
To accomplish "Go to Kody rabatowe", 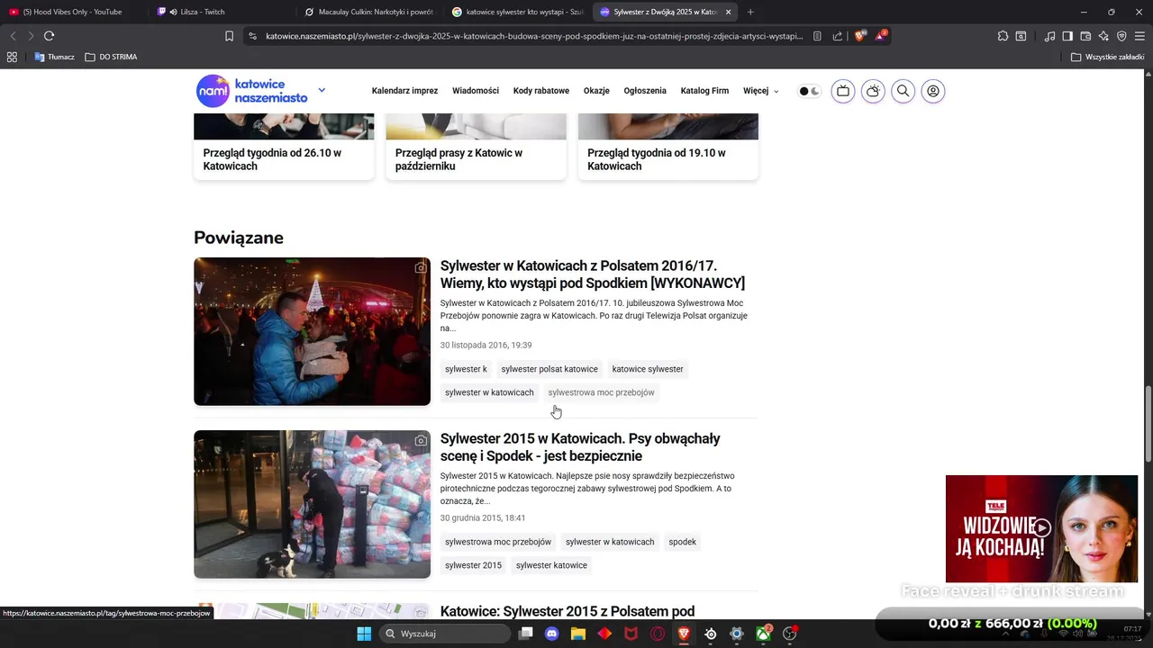I will click(541, 91).
